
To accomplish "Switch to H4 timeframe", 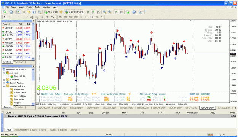I will click(86, 17).
